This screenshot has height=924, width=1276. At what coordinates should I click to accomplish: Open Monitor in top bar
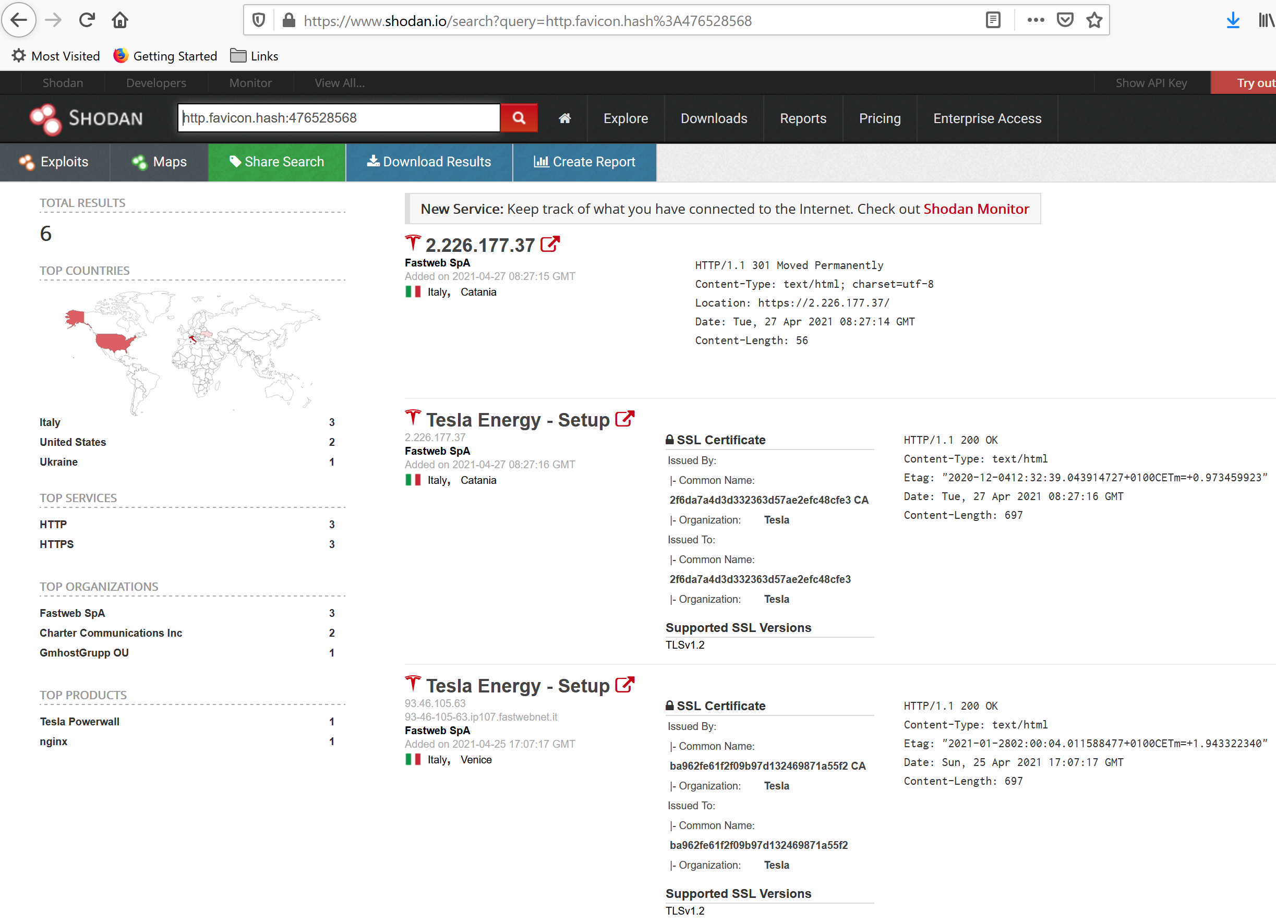(250, 83)
